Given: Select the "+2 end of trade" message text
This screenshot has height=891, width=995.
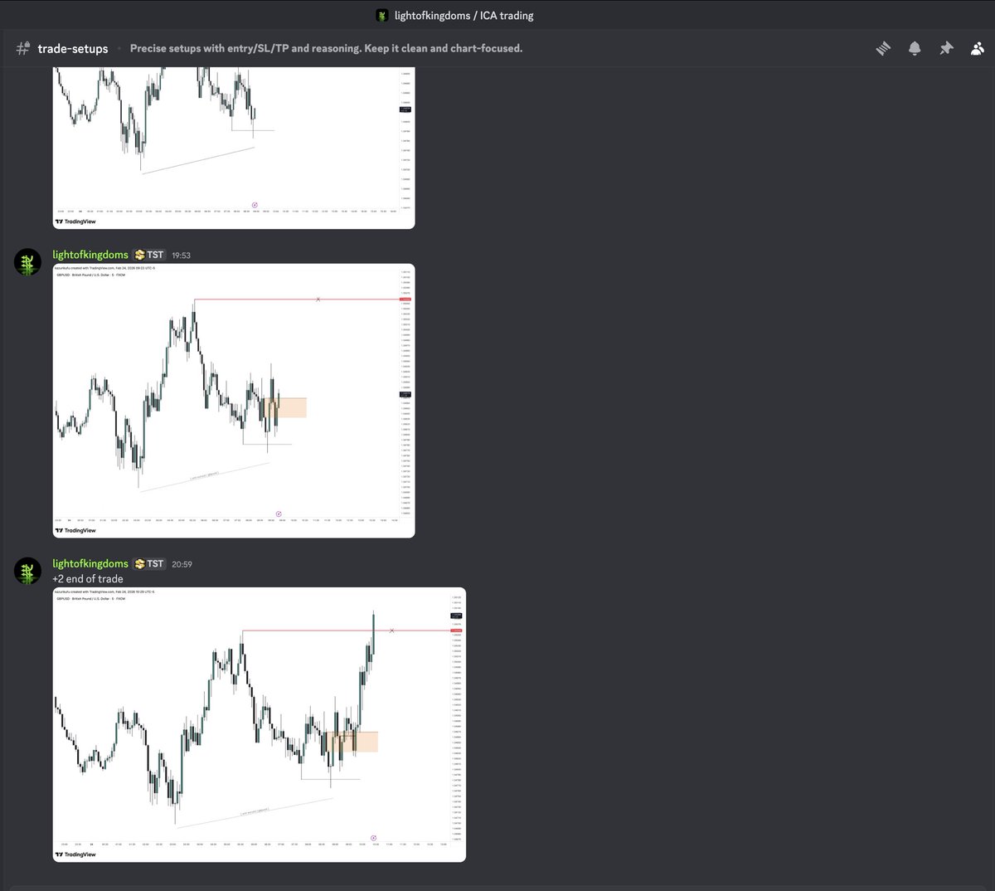Looking at the screenshot, I should (x=88, y=579).
